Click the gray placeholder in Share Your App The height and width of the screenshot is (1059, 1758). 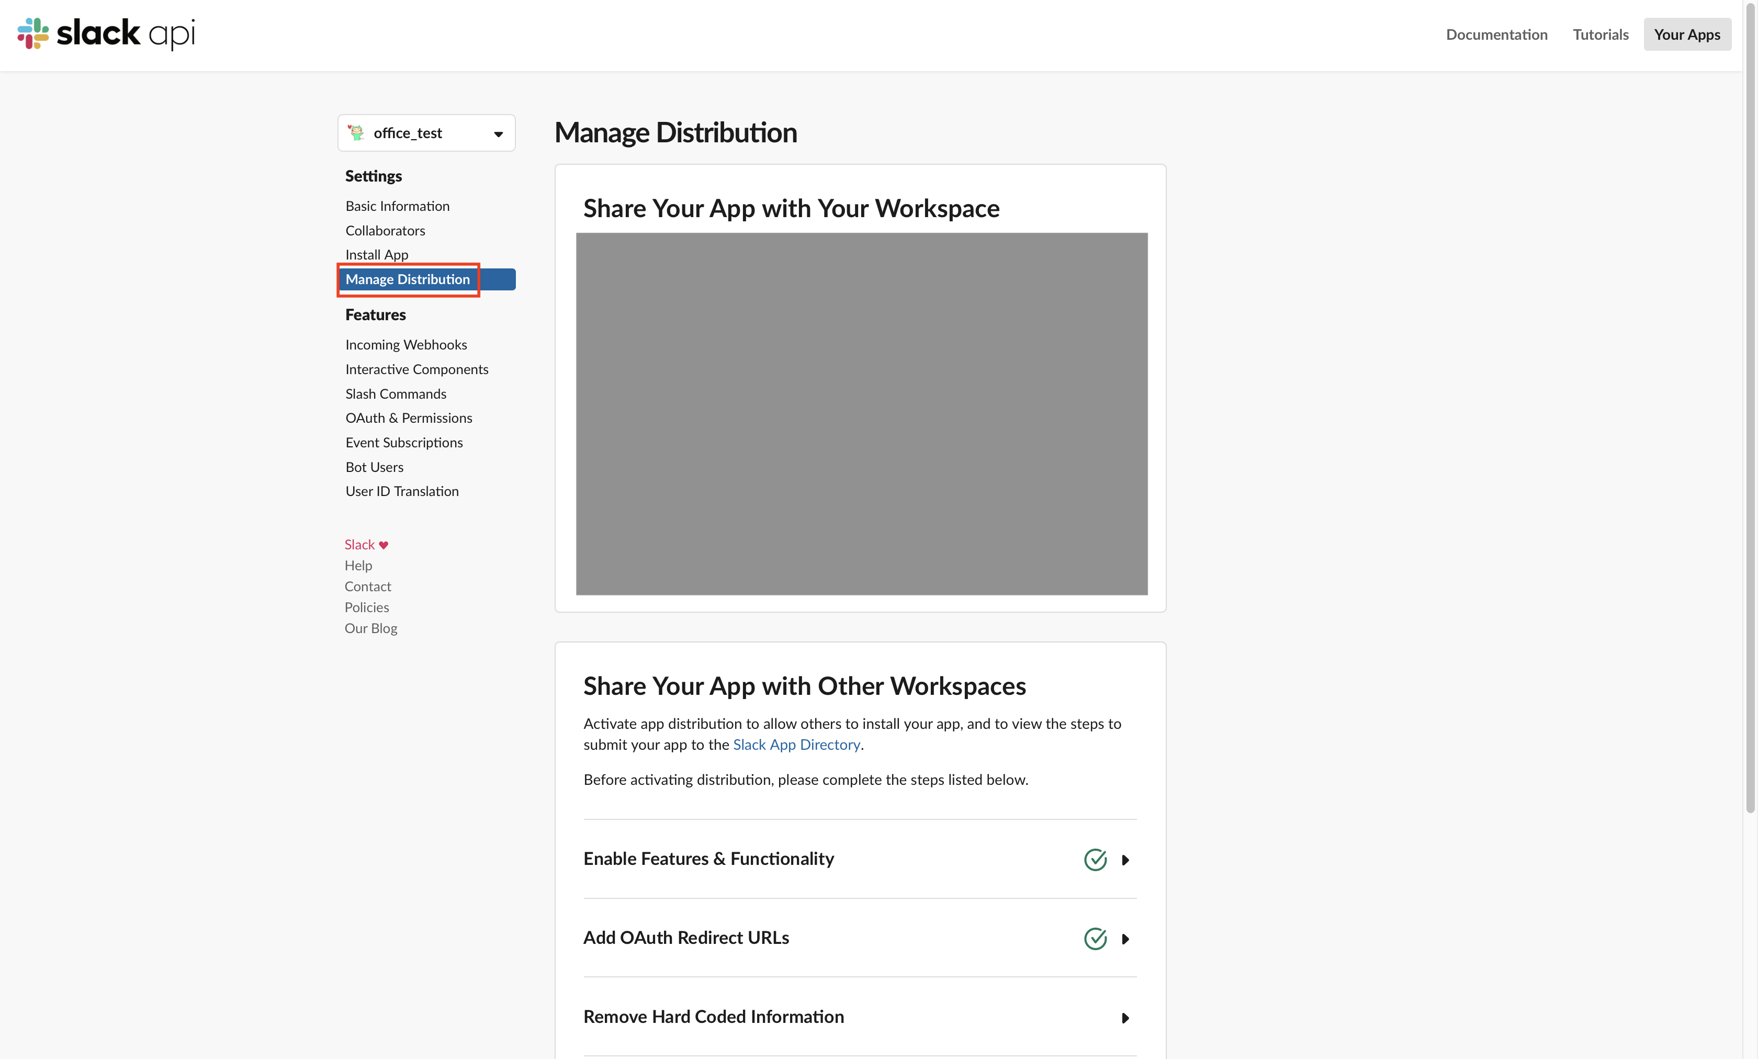(x=862, y=414)
